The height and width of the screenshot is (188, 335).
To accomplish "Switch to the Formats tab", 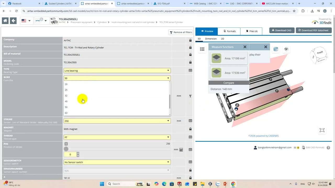I will coord(229,31).
